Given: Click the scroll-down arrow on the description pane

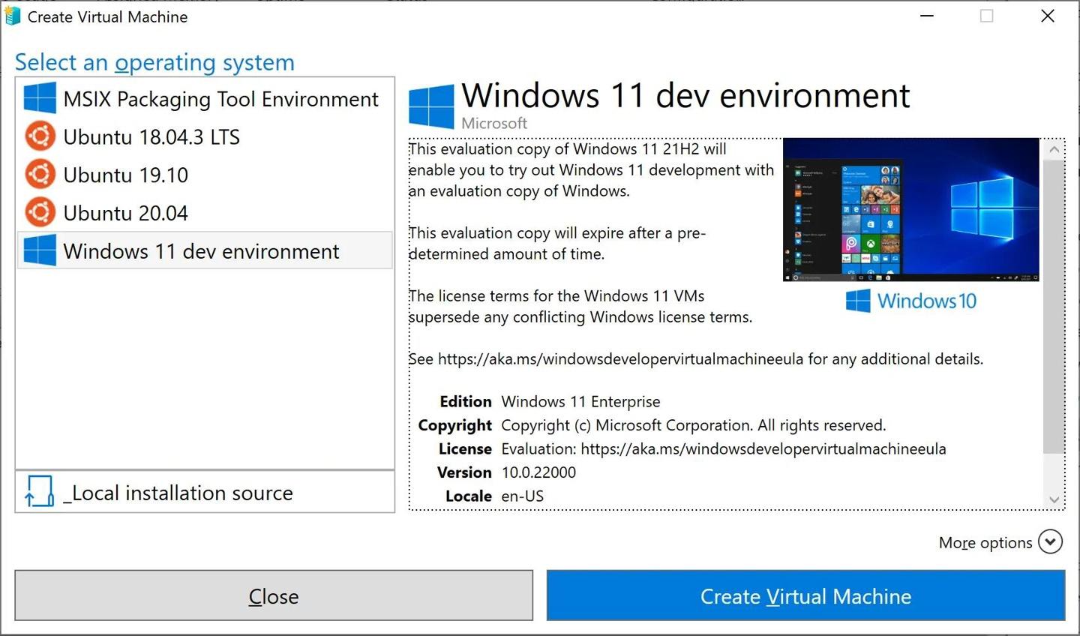Looking at the screenshot, I should (1054, 499).
